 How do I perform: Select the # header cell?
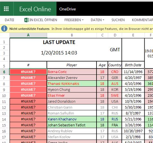(x=28, y=65)
